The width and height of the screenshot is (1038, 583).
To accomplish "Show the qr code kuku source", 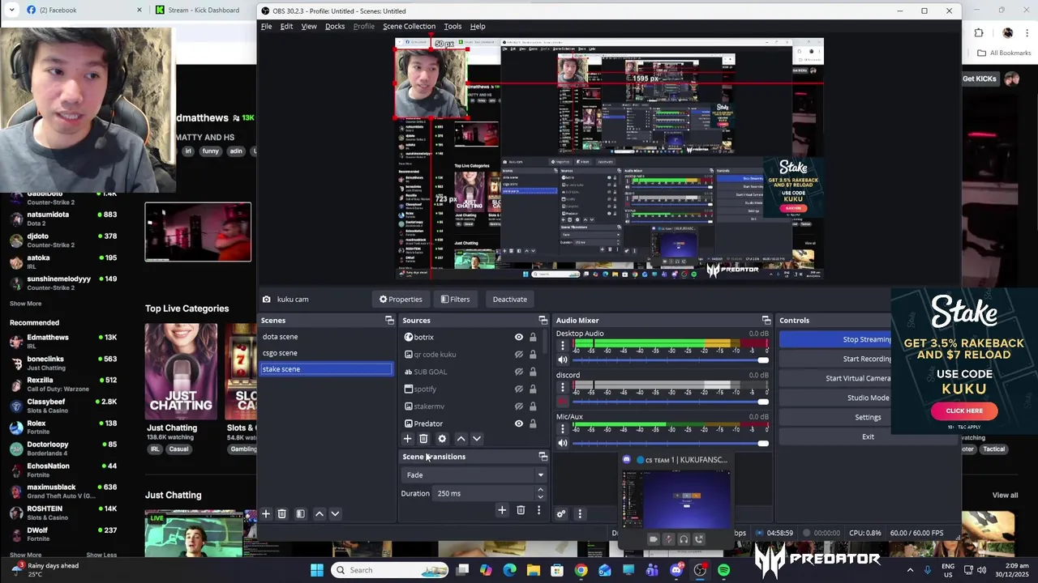I will pos(519,355).
